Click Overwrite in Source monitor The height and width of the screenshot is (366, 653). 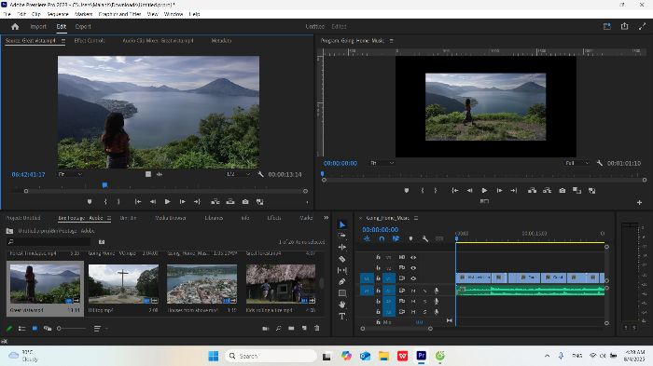230,202
